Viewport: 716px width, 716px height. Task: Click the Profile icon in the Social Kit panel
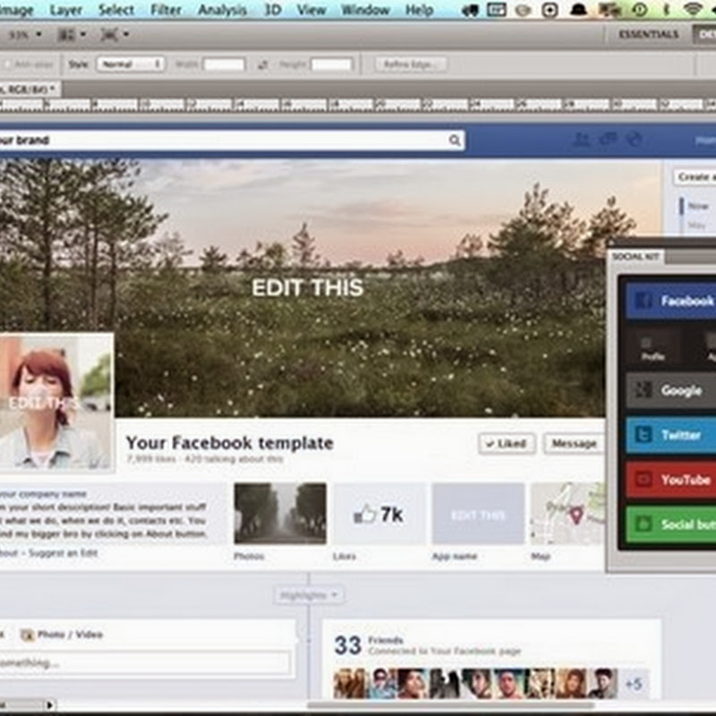(x=652, y=349)
